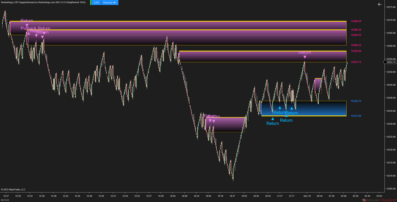Click the 20:55 time axis label
This screenshot has height=202, width=397.
tap(268, 196)
